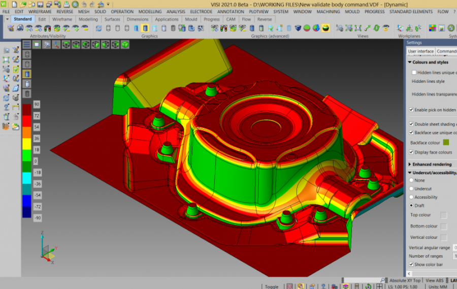Click the Number of ranges input field
Viewport: 457px width, 289px height.
454,256
